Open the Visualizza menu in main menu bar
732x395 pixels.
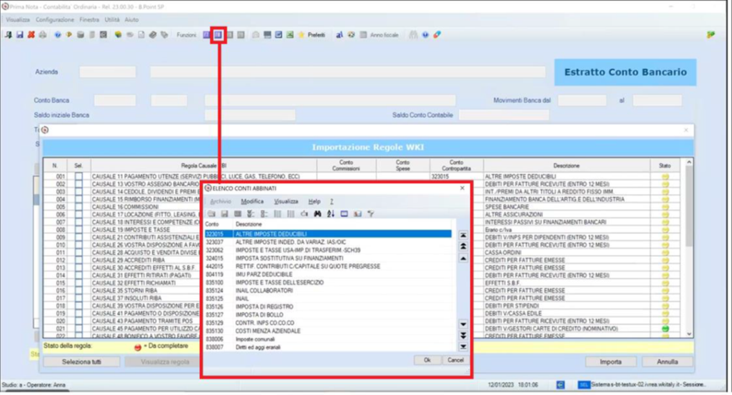click(18, 19)
